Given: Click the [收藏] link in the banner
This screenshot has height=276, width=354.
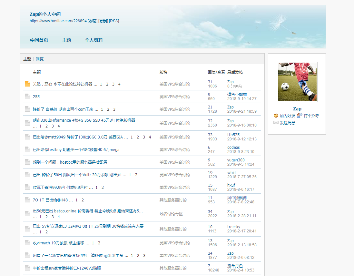Looking at the screenshot, I should [x=92, y=21].
